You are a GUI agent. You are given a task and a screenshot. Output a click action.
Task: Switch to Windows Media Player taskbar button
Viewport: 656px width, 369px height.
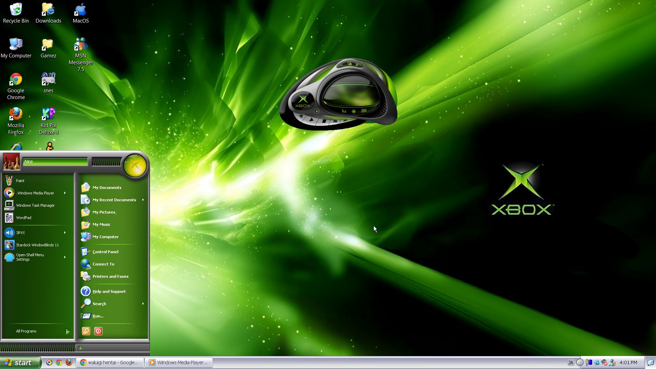click(x=178, y=363)
